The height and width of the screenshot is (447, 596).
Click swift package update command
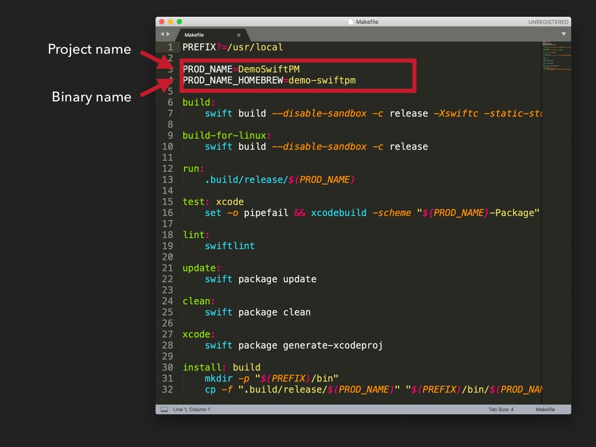tap(260, 279)
